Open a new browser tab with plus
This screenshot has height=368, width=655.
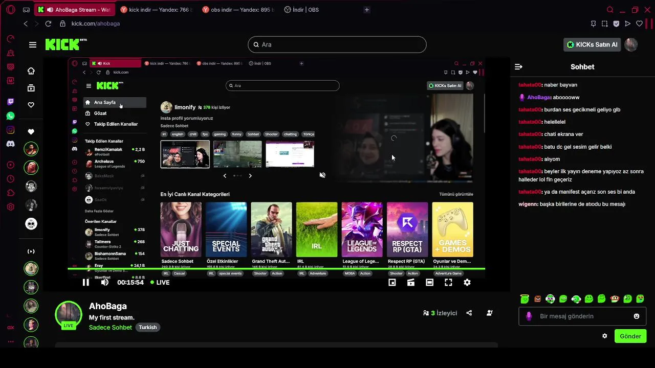click(366, 10)
